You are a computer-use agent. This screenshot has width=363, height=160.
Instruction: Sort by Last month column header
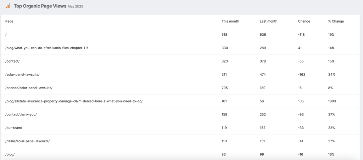[268, 21]
